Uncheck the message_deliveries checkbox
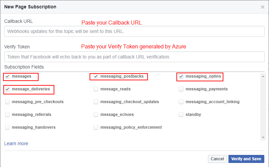269x167 pixels. coord(7,89)
